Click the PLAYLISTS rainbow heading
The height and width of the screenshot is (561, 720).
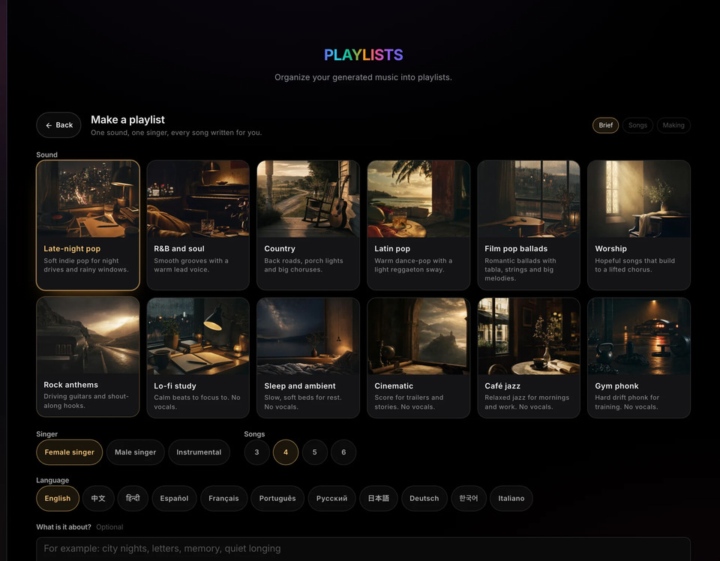363,55
